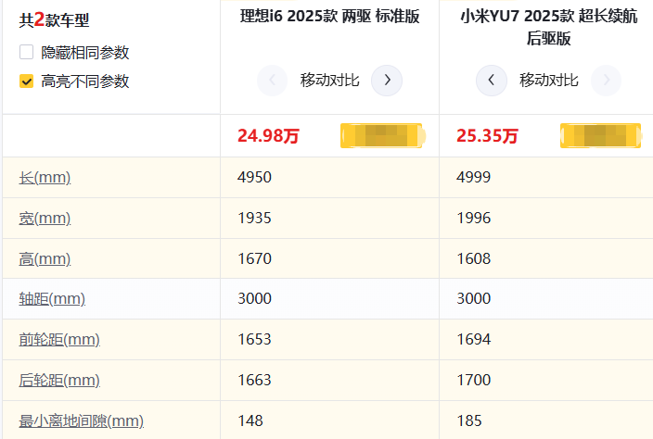The image size is (653, 439).
Task: Select the 后轮距(mm) parameter link
Action: click(x=59, y=381)
